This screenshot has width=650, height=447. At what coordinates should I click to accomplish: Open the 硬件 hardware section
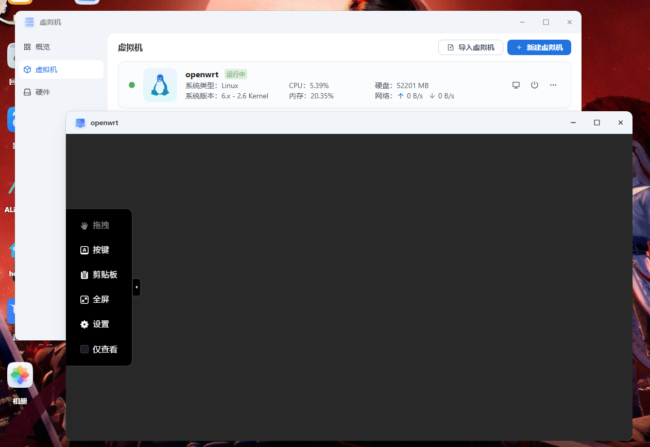[43, 92]
